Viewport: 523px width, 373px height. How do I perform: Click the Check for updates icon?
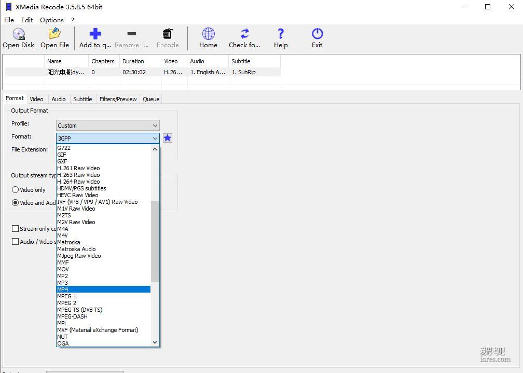click(x=244, y=34)
